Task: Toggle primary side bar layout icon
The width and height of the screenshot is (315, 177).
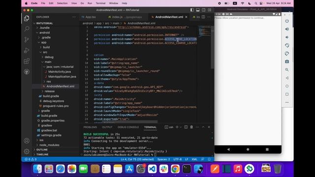Action: (x=192, y=10)
